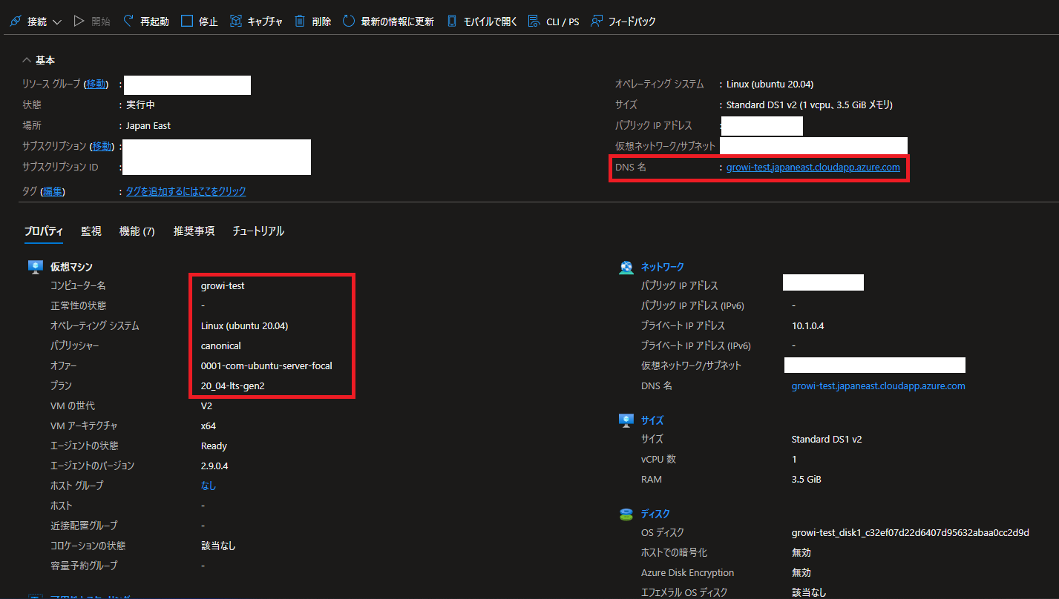Click the 接続 (Connect) icon in the toolbar
The image size is (1059, 599).
pyautogui.click(x=14, y=21)
